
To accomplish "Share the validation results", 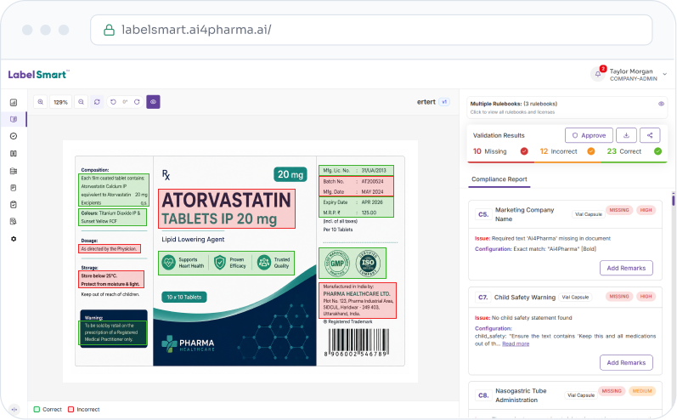I will click(x=650, y=135).
